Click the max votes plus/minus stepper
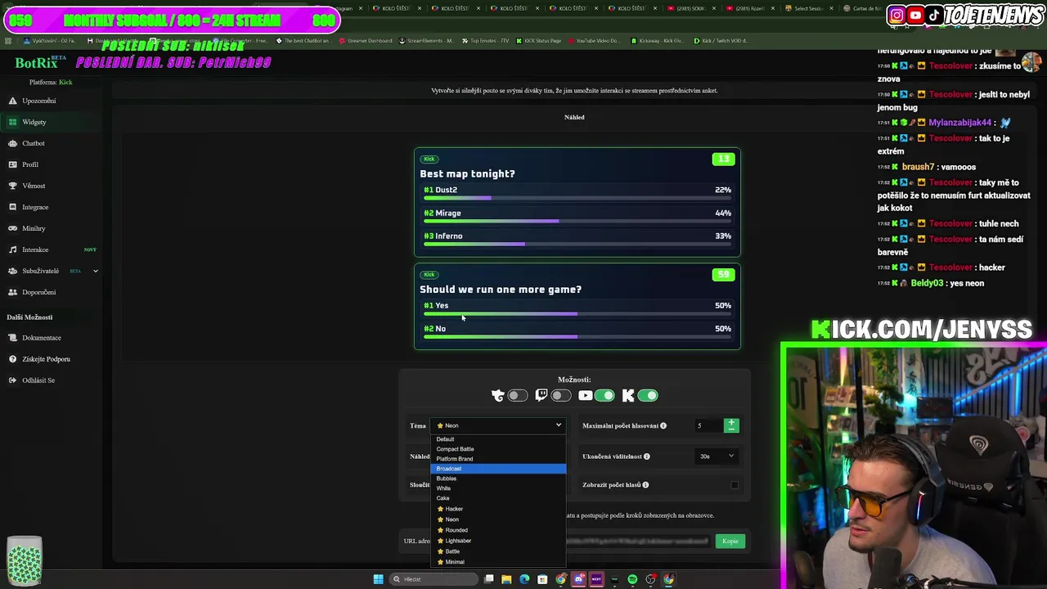The height and width of the screenshot is (589, 1047). coord(731,425)
